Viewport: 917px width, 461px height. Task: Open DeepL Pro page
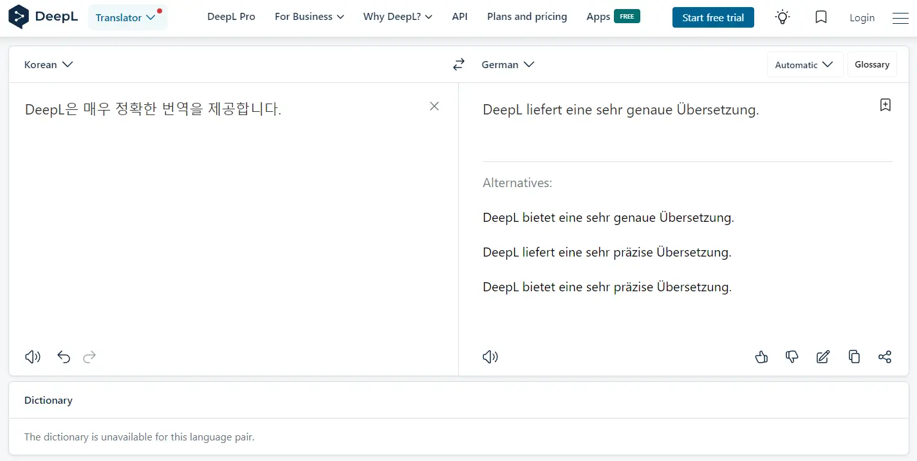(231, 17)
